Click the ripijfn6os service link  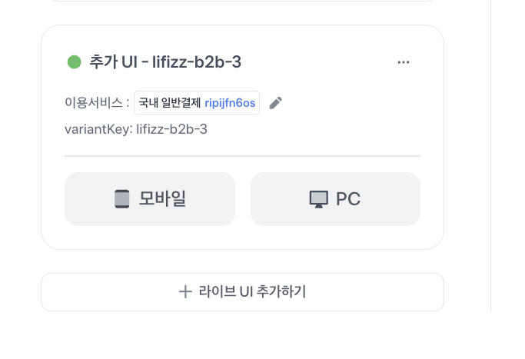coord(230,103)
